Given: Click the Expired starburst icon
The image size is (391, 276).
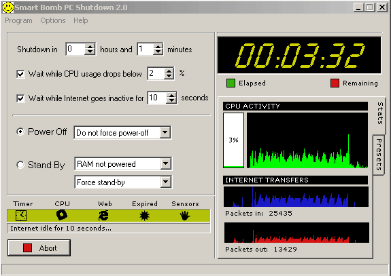Looking at the screenshot, I should pyautogui.click(x=144, y=216).
